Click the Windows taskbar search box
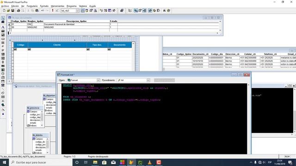This screenshot has height=166, width=296. pyautogui.click(x=41, y=162)
